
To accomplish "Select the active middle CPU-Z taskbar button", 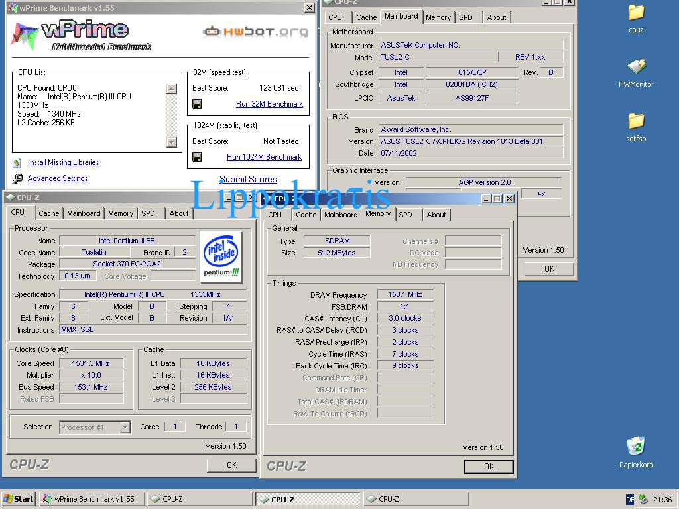I will (308, 499).
